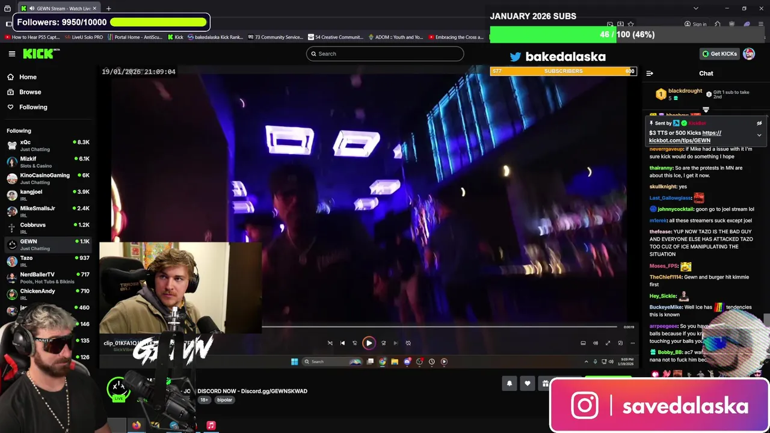Toggle the stream notification bell
Screen dimensions: 770x433
click(510, 384)
